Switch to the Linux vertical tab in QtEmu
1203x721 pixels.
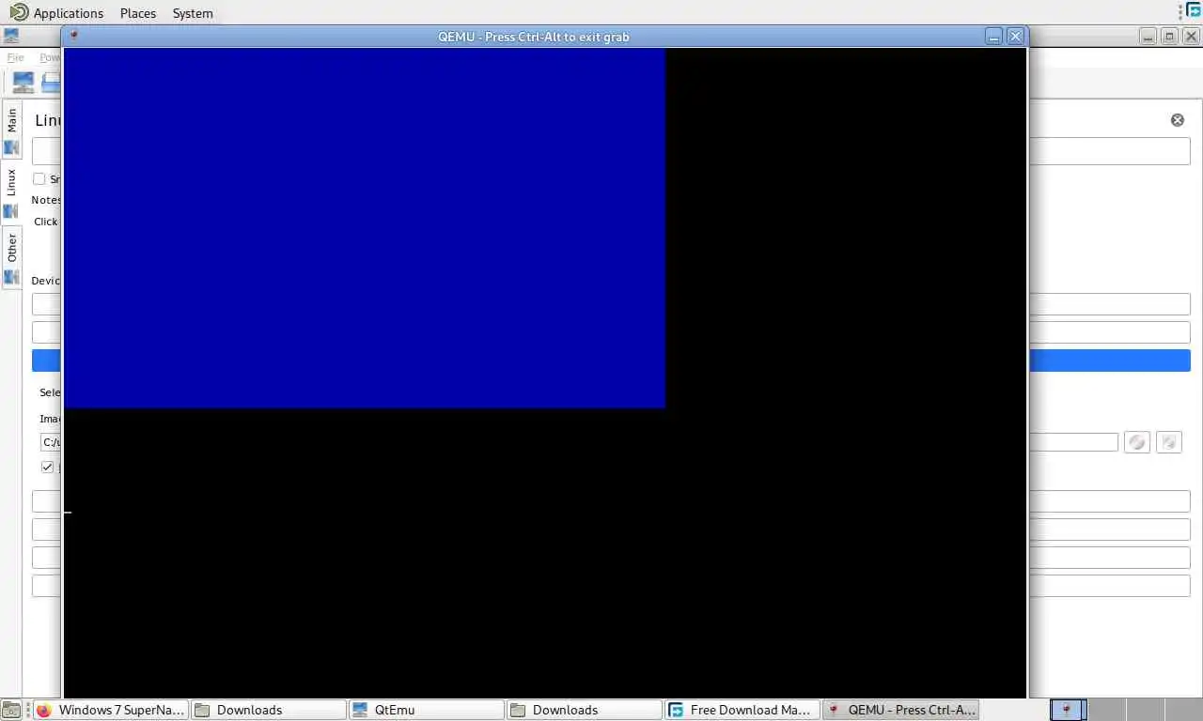(11, 192)
